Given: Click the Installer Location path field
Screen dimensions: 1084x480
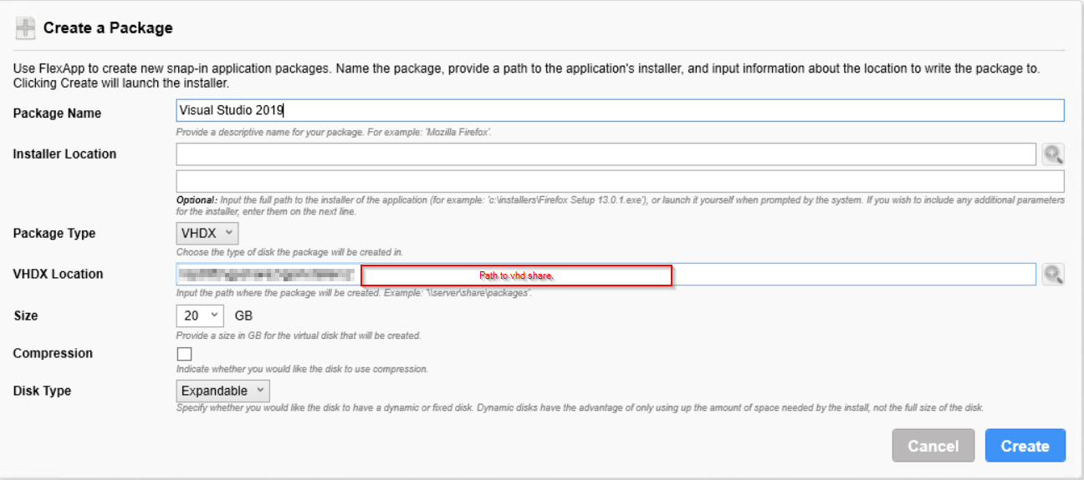Looking at the screenshot, I should [x=606, y=154].
